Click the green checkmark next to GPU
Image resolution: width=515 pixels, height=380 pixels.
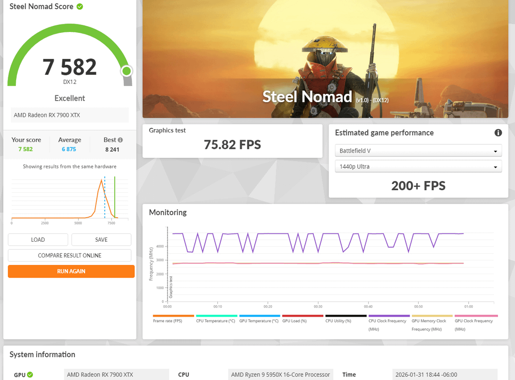[30, 375]
